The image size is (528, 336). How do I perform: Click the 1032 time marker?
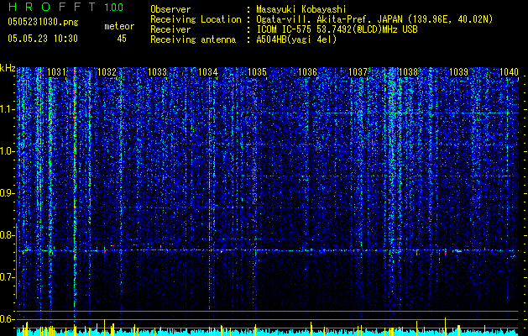107,72
